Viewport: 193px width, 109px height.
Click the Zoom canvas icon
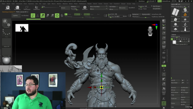point(164,33)
